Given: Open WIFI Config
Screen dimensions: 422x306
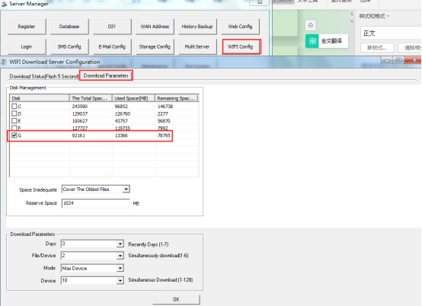Looking at the screenshot, I should pos(241,46).
